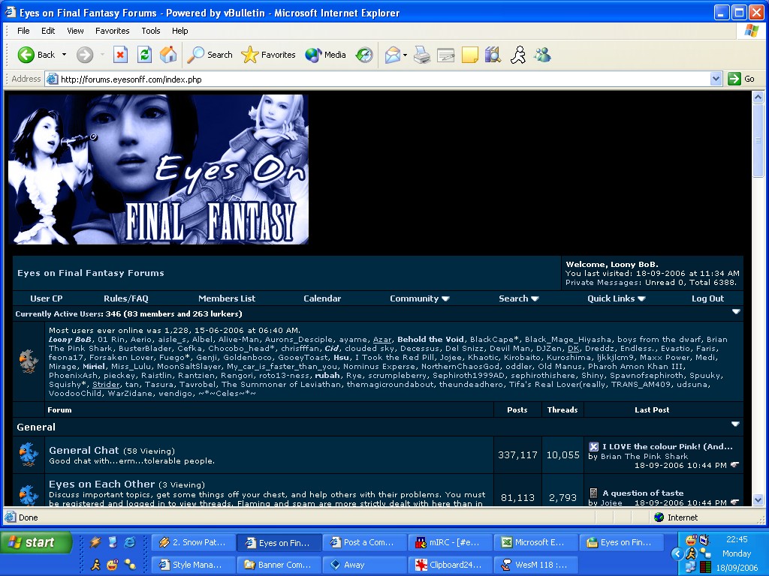
Task: Click the greyed Forward arrow button
Action: click(85, 55)
